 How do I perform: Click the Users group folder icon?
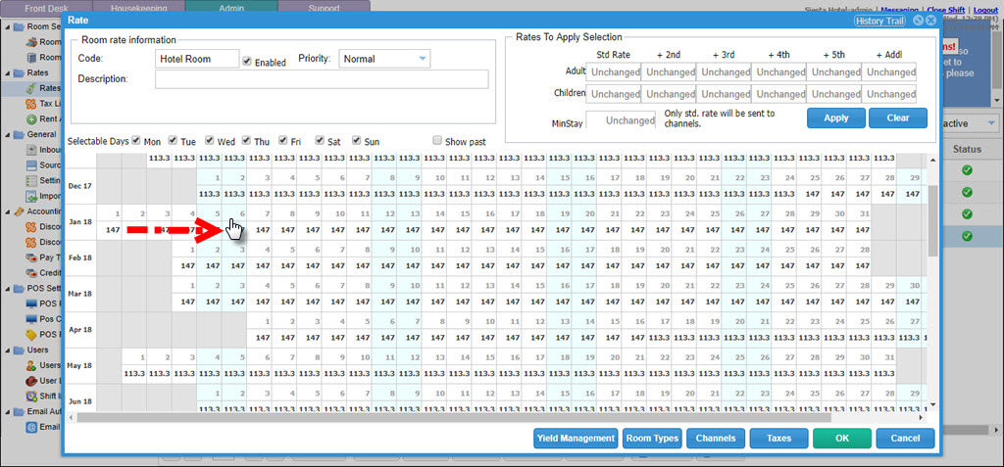[x=19, y=350]
